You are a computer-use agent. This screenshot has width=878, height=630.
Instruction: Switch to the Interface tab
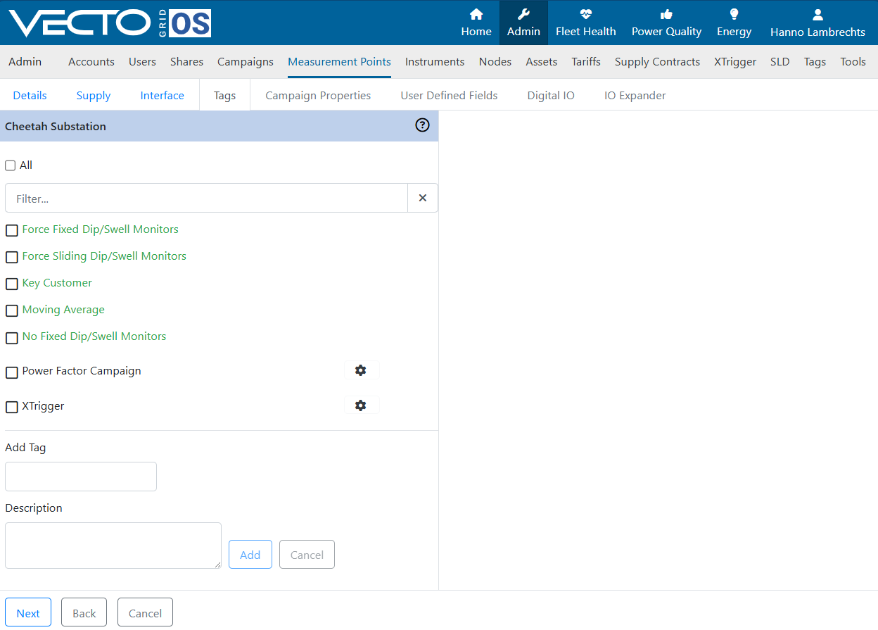(162, 95)
